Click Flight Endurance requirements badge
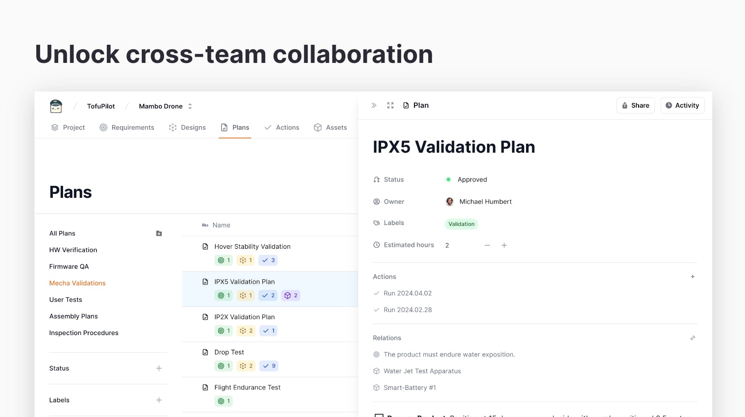 pyautogui.click(x=224, y=401)
